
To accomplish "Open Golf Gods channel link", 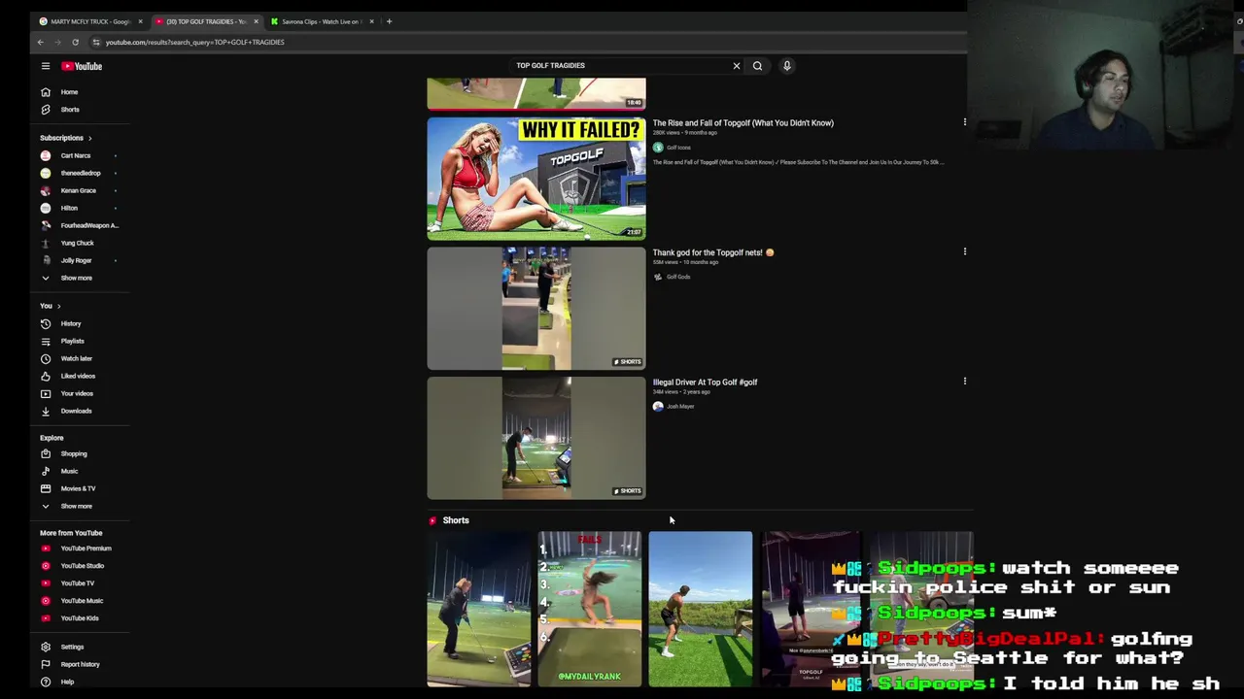I will pyautogui.click(x=677, y=277).
